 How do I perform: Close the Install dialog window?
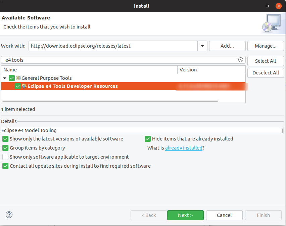[278, 6]
